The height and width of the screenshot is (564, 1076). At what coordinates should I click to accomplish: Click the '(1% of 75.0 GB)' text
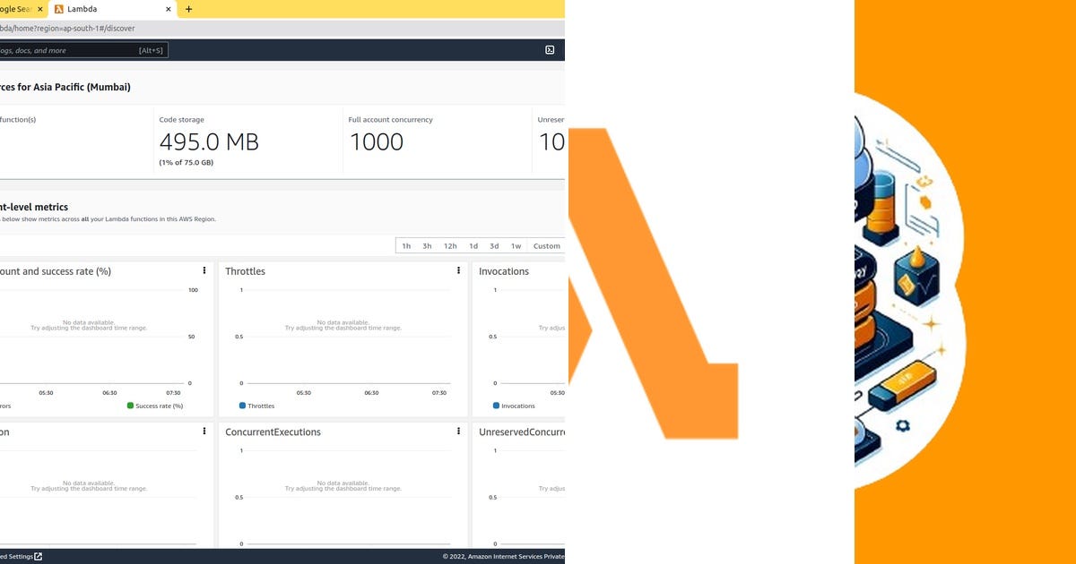(x=187, y=162)
